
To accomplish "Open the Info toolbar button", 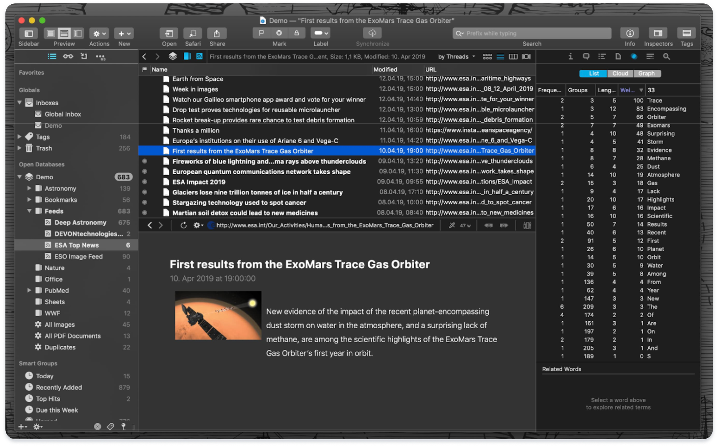I will pos(630,33).
